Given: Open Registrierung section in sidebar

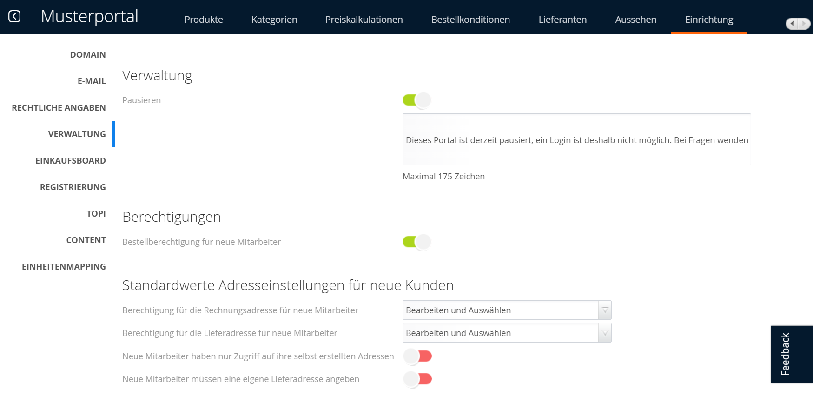Looking at the screenshot, I should click(x=73, y=187).
